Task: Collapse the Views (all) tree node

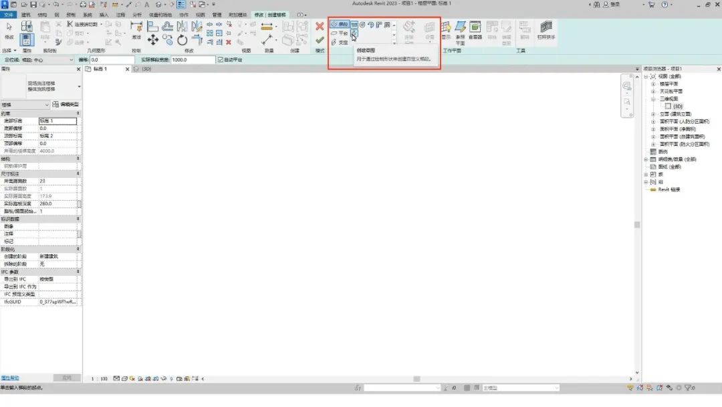Action: (x=646, y=76)
